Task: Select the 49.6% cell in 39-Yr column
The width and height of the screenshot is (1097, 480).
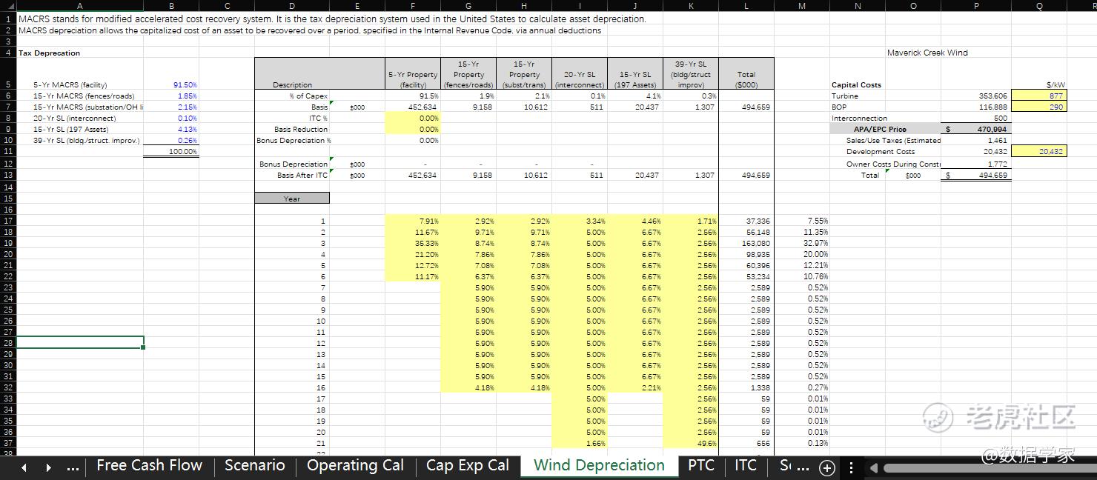Action: [690, 443]
